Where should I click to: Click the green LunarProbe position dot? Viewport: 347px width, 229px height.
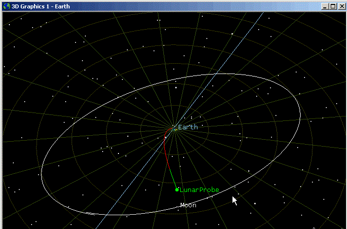(177, 190)
